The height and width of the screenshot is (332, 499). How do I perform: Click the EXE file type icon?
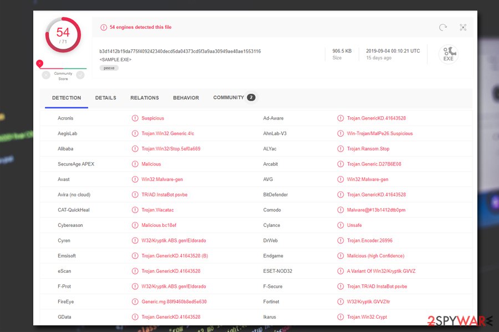(x=449, y=54)
